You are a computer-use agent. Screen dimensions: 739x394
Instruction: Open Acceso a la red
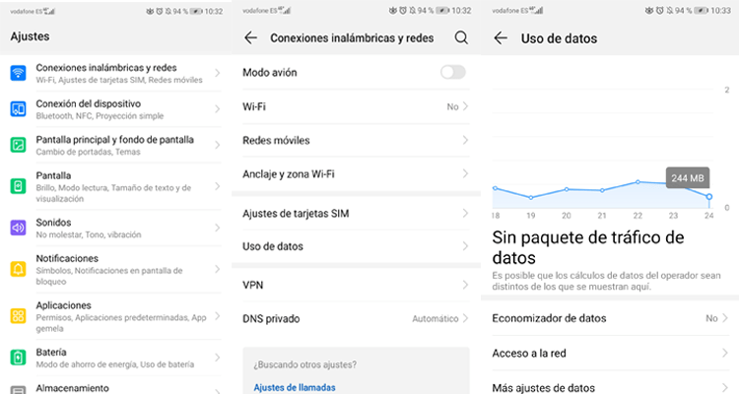point(610,353)
